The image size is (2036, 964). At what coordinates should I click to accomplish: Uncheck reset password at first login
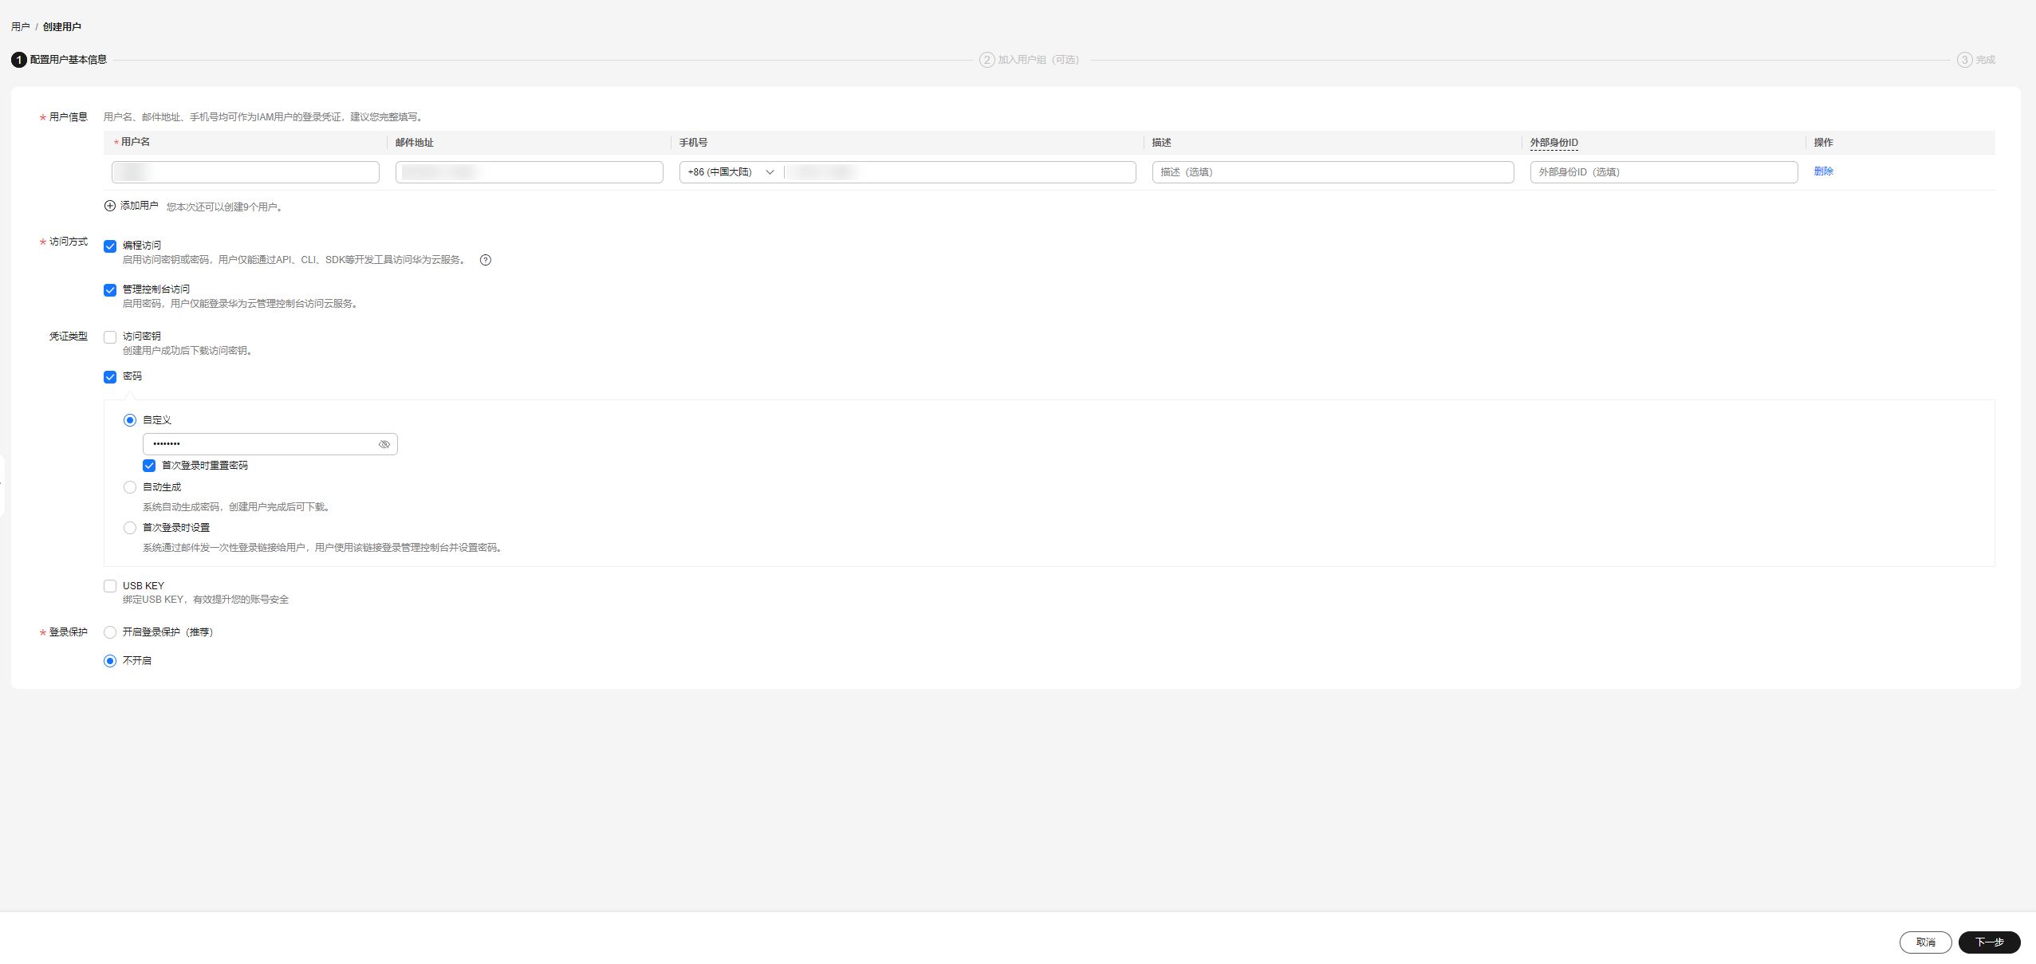pos(149,466)
